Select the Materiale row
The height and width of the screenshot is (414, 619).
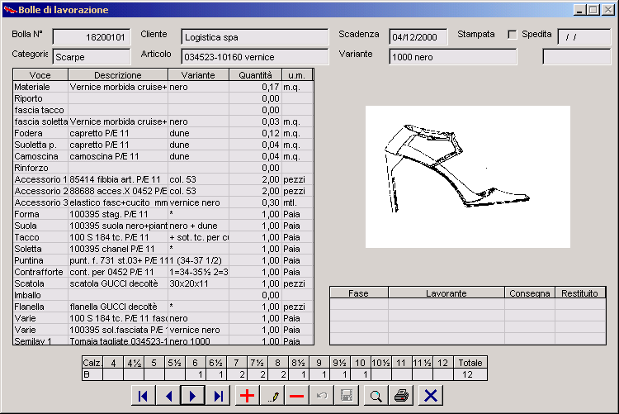tap(163, 87)
